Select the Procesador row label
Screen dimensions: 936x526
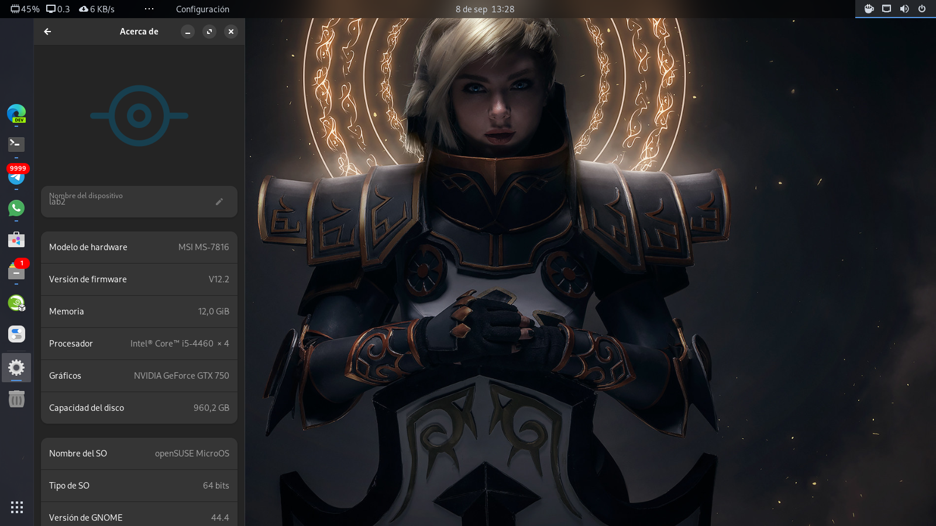point(71,344)
